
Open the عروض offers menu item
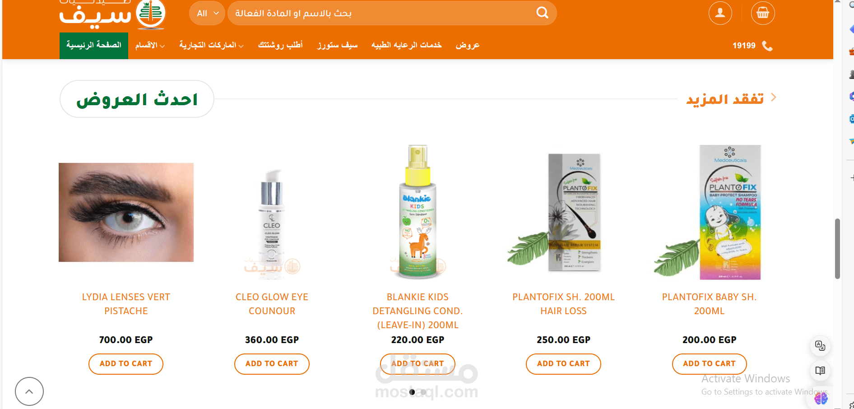coord(468,45)
